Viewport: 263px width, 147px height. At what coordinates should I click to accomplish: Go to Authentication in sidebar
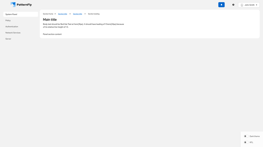pyautogui.click(x=12, y=26)
